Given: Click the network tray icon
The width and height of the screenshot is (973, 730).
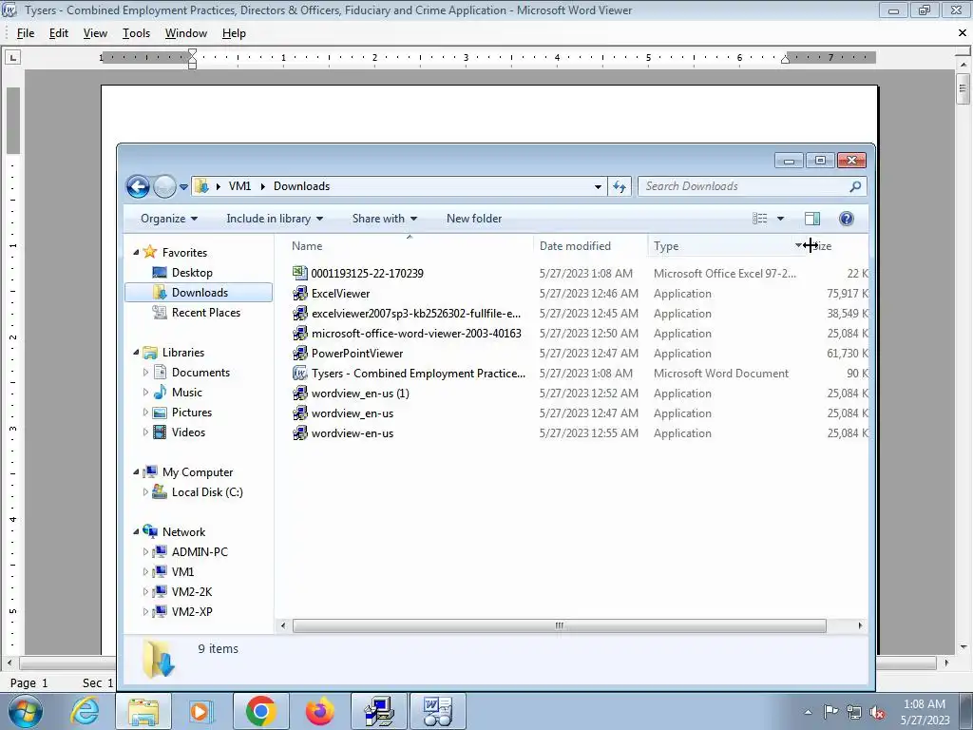Looking at the screenshot, I should (854, 713).
